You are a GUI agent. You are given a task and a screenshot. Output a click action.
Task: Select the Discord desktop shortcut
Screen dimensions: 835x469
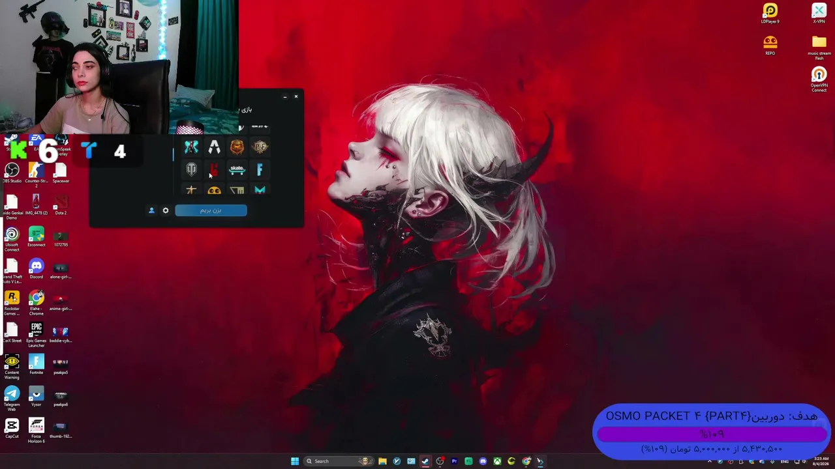point(36,269)
